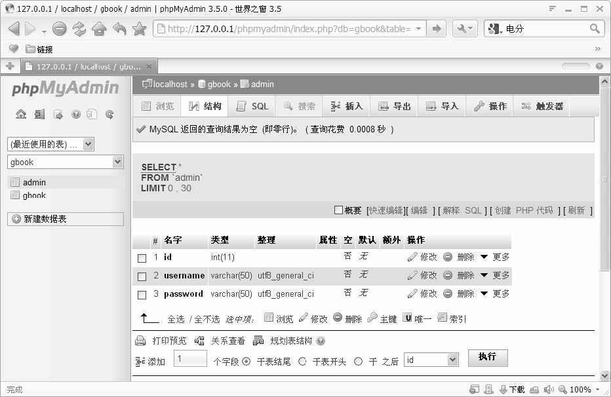Switch to the 触发器 tab
Image resolution: width=611 pixels, height=397 pixels.
(542, 106)
